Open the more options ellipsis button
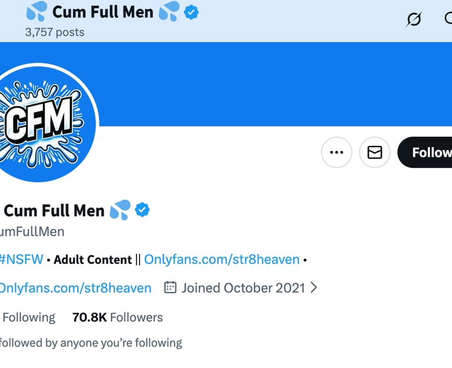This screenshot has width=452, height=368. tap(337, 153)
